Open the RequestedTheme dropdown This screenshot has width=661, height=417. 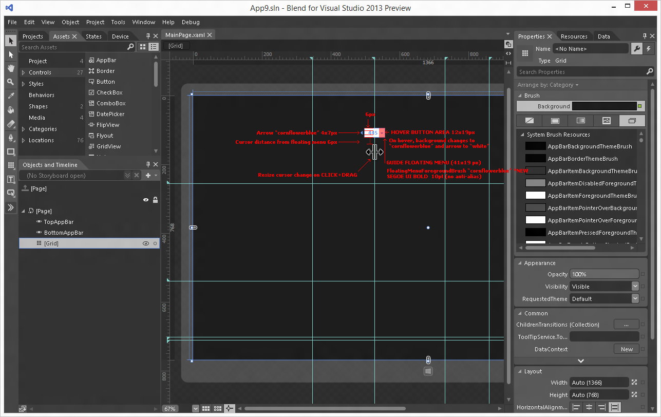coord(635,298)
